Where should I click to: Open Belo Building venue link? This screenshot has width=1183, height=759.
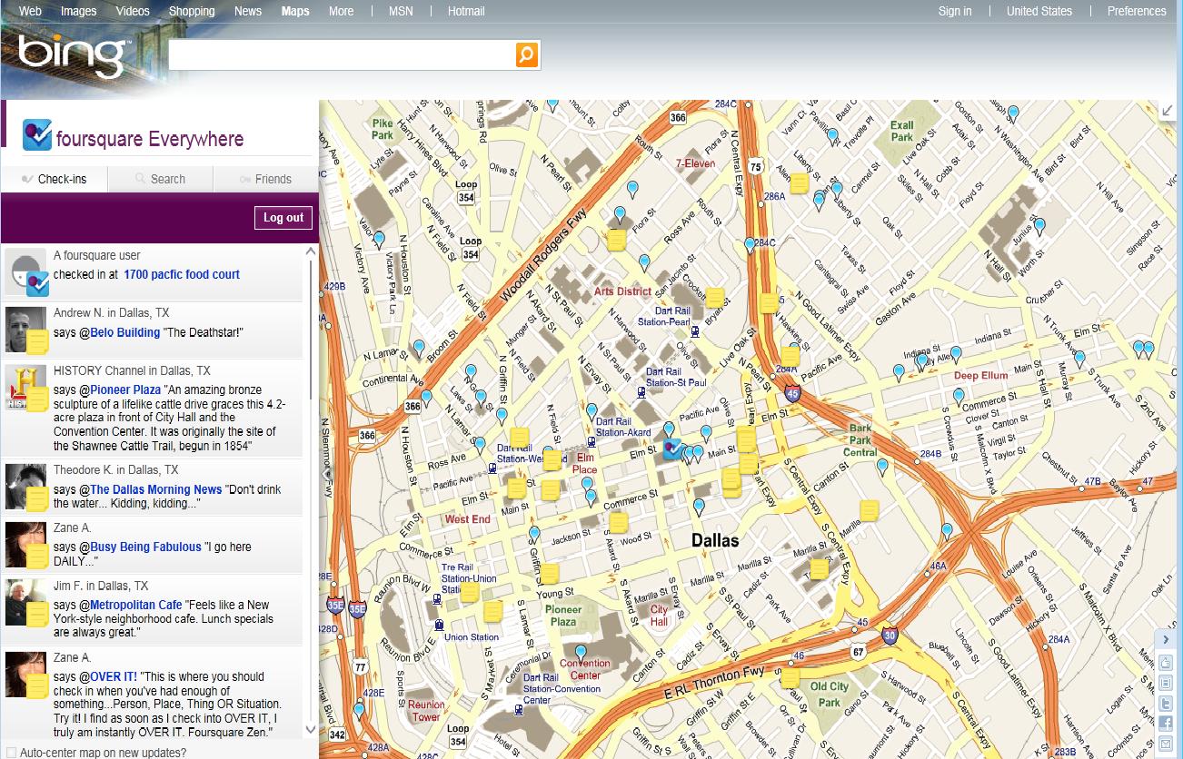pos(125,332)
